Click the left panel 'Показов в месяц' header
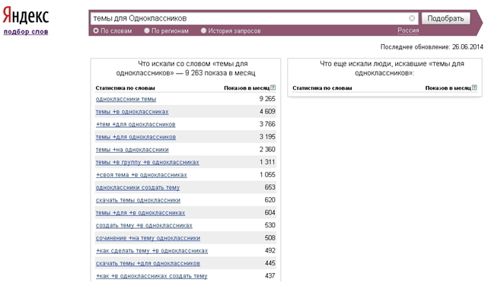 247,88
